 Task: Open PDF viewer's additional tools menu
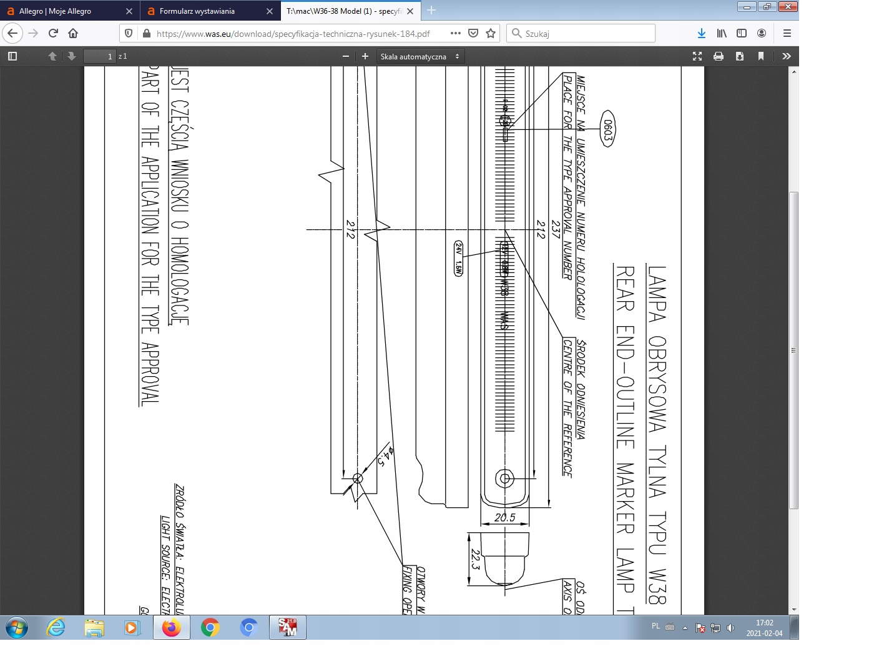787,56
